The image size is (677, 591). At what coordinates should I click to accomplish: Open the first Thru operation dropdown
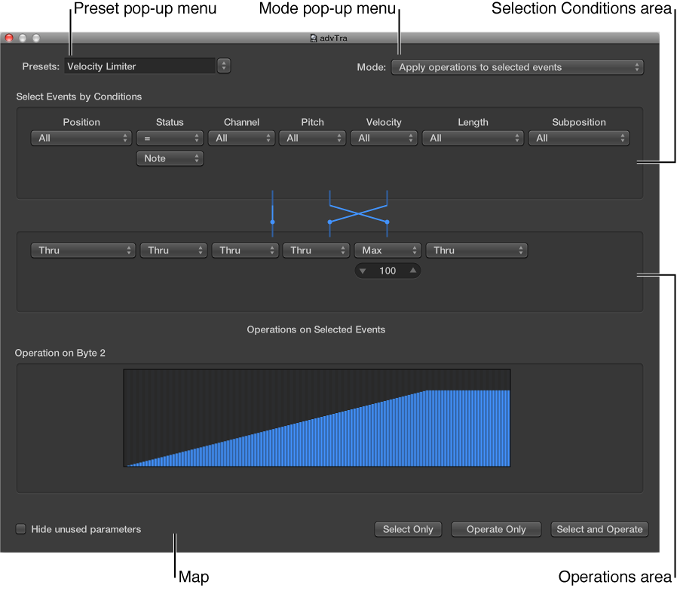(x=83, y=250)
